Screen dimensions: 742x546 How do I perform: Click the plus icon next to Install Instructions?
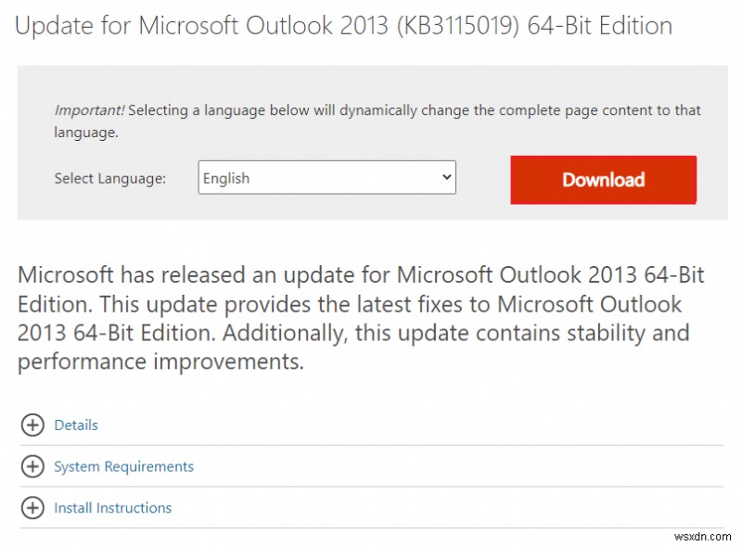pyautogui.click(x=33, y=508)
